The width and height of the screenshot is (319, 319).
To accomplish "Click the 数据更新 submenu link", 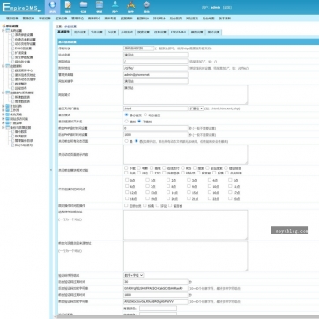I will coord(126,19).
